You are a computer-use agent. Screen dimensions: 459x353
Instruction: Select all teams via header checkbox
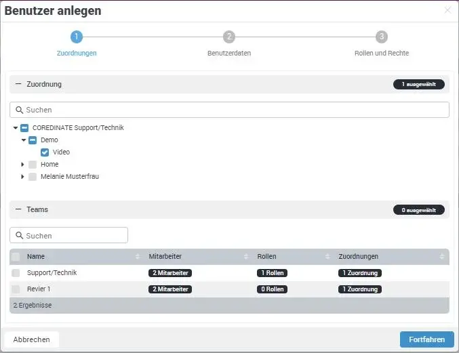tap(16, 257)
